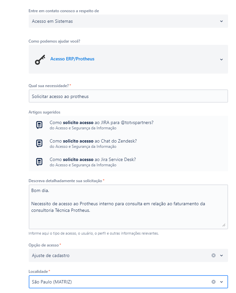Click the Qual sua necessidade input field
The width and height of the screenshot is (236, 293).
click(128, 96)
